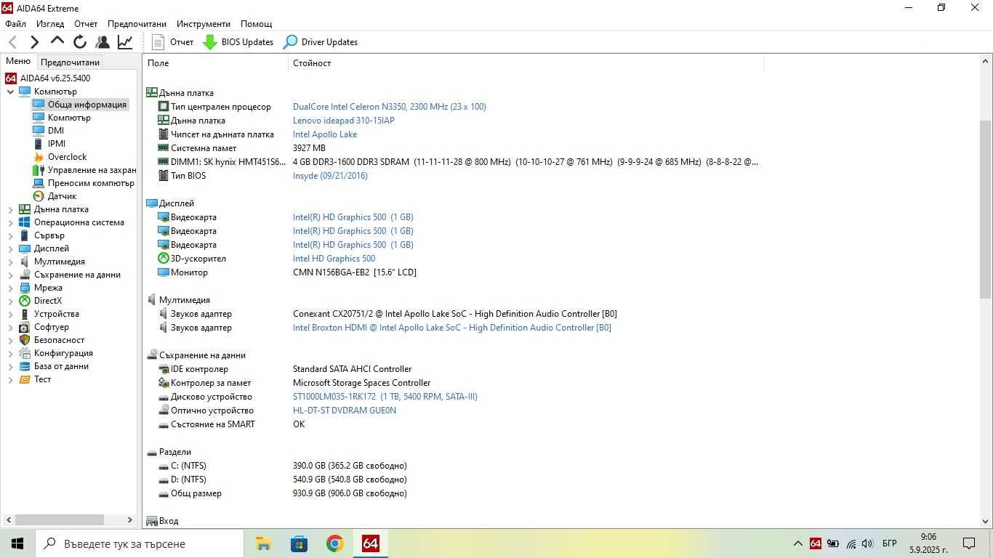
Task: Expand the Дисплей tree node
Action: [11, 248]
